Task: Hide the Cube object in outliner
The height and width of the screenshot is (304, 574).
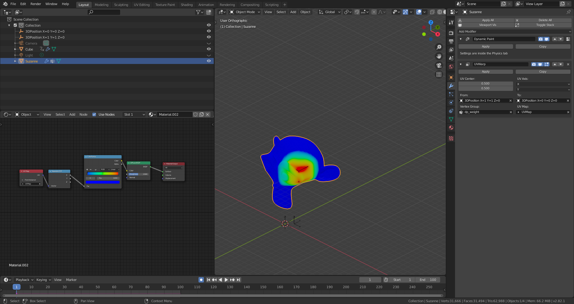Action: 209,49
